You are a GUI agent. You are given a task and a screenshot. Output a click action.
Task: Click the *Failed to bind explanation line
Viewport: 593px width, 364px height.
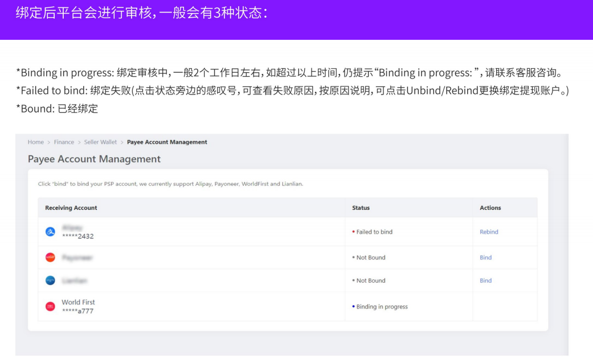[292, 90]
